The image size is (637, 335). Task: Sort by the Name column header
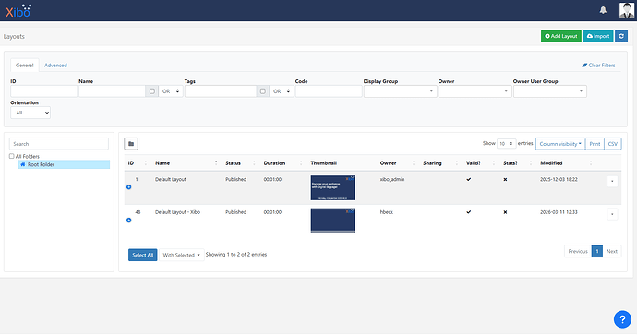pyautogui.click(x=186, y=162)
